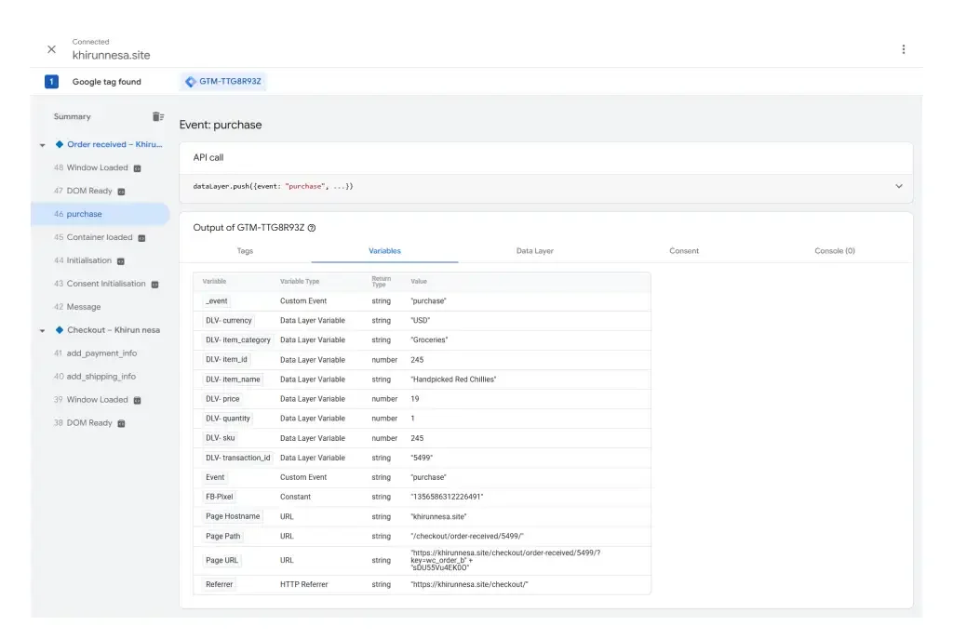Select the Checkout – Khirun nesa page
Image resolution: width=953 pixels, height=639 pixels.
tap(114, 330)
